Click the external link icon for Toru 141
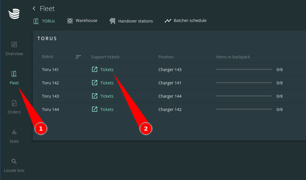Viewport: 306px width, 180px height. click(x=95, y=69)
